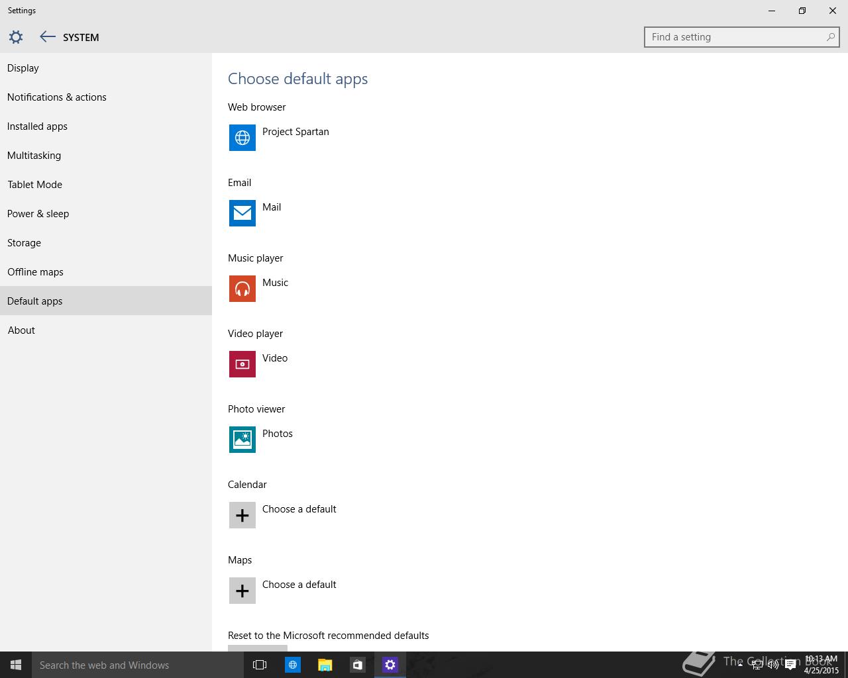Change the default Mail app
Screen dimensions: 848x678
pos(272,207)
